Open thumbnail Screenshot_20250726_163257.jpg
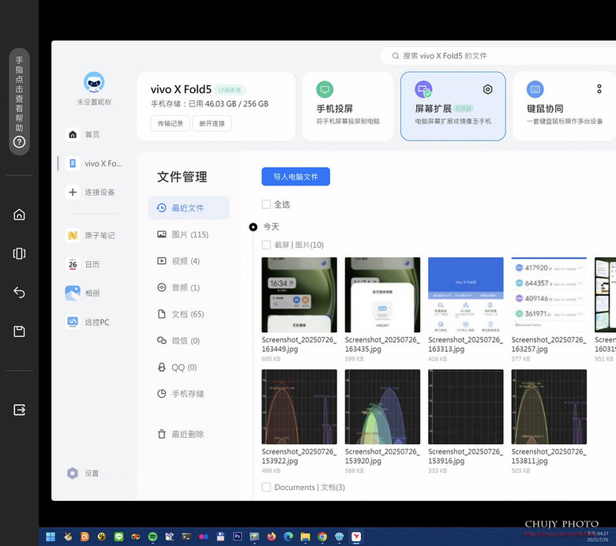Viewport: 616px width, 546px height. pos(549,295)
